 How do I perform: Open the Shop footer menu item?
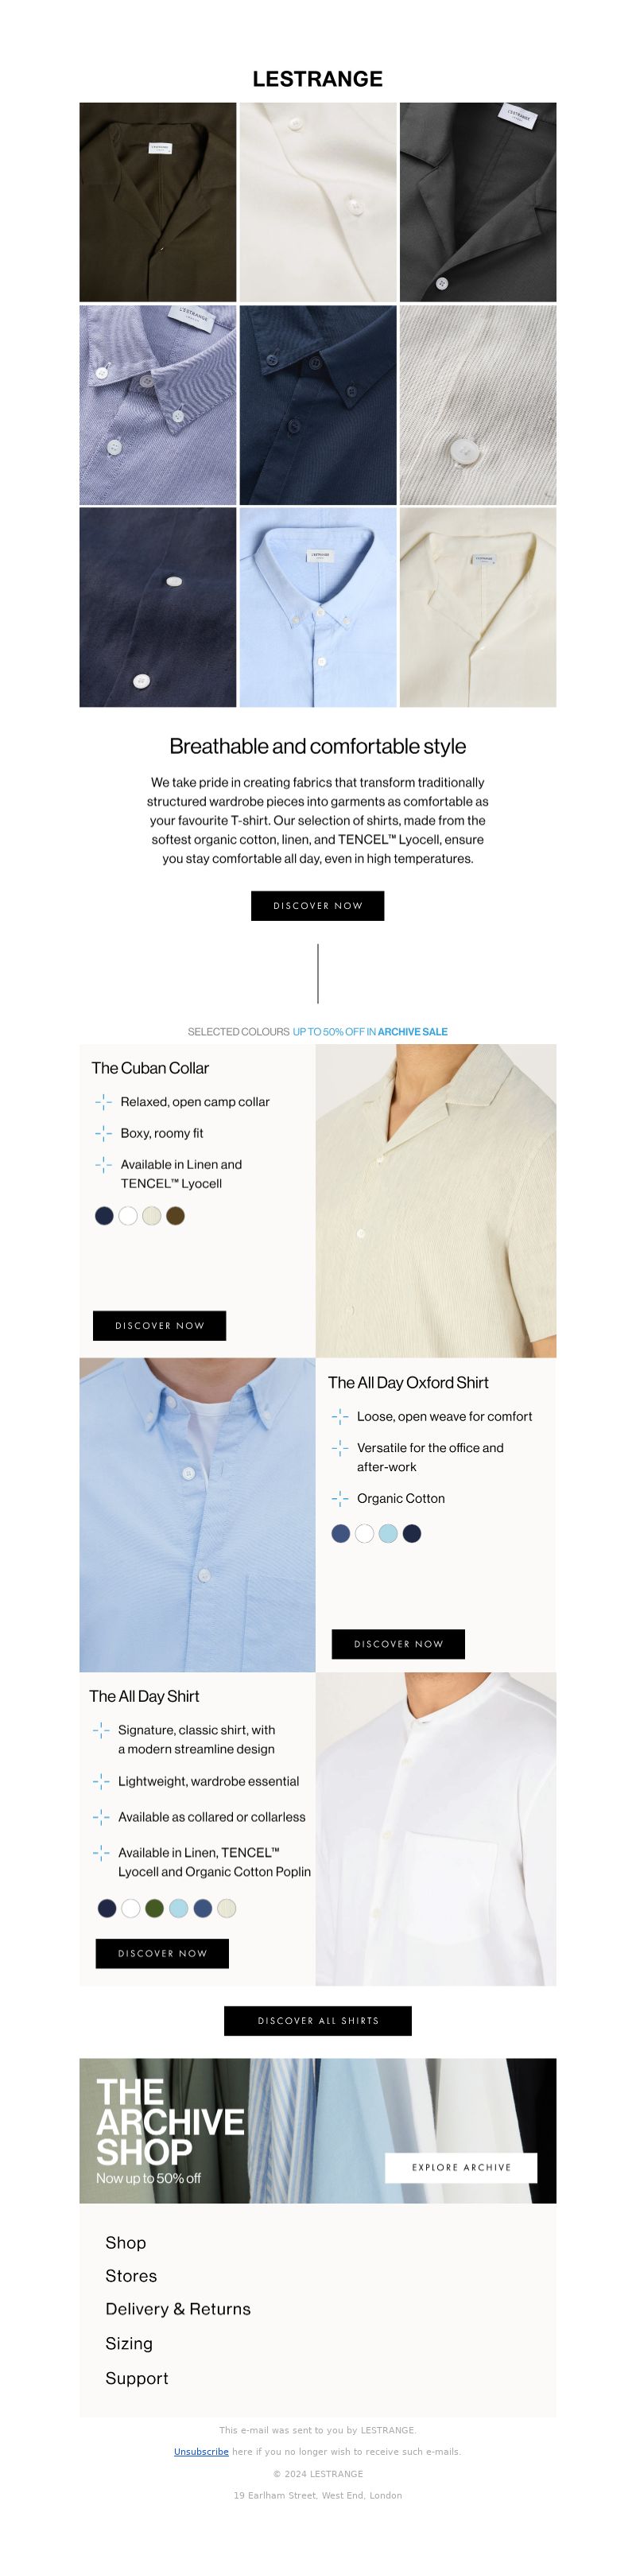[x=126, y=2243]
